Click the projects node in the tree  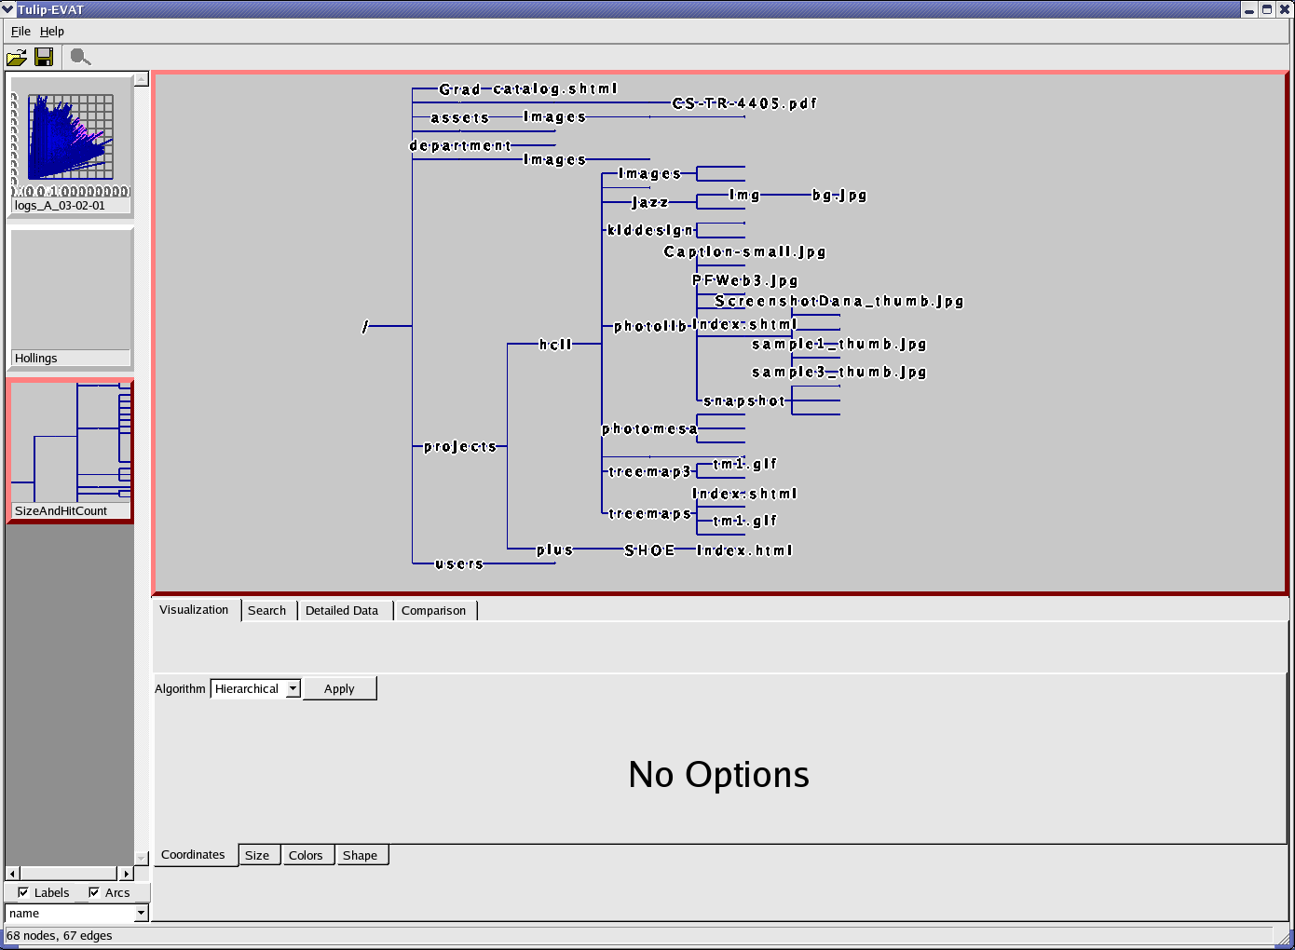pos(460,447)
